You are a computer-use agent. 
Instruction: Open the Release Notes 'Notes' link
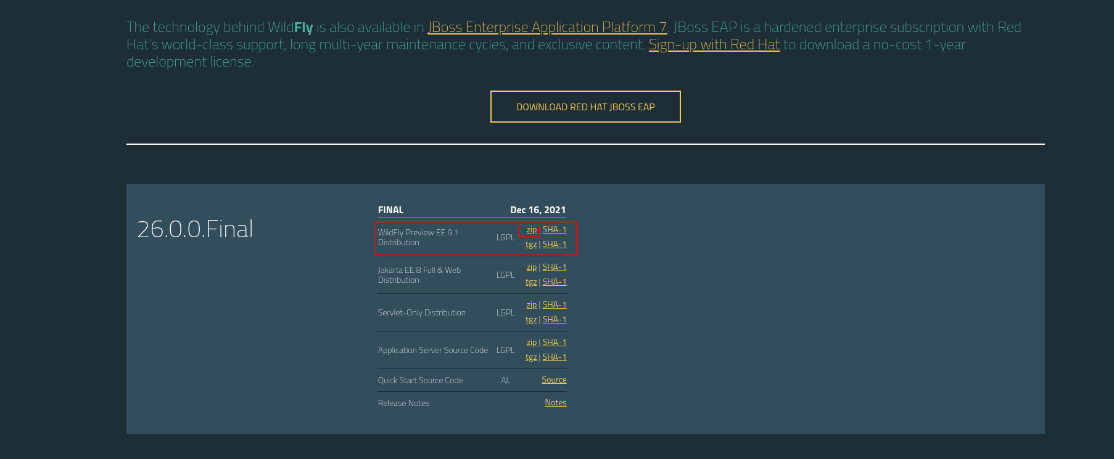pyautogui.click(x=556, y=403)
